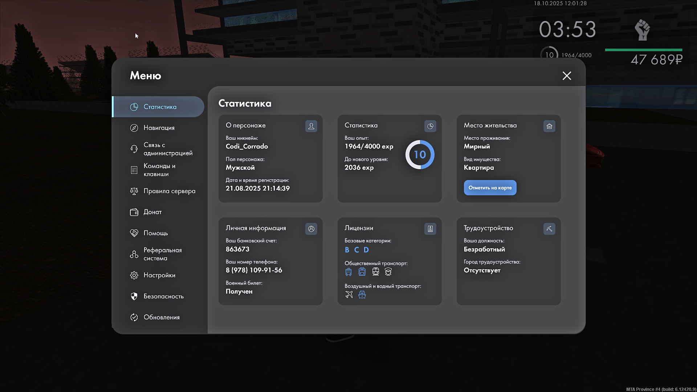Open the Навигация menu section
The width and height of the screenshot is (697, 392).
point(159,128)
